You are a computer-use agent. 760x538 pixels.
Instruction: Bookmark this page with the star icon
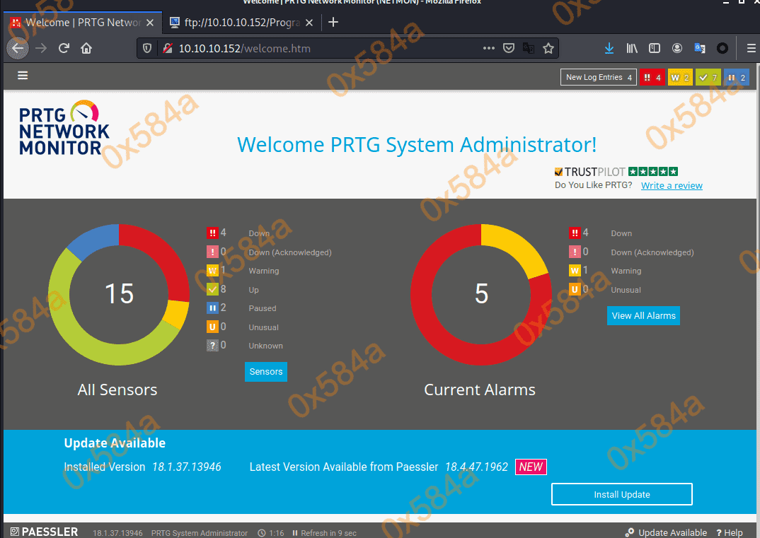(548, 49)
